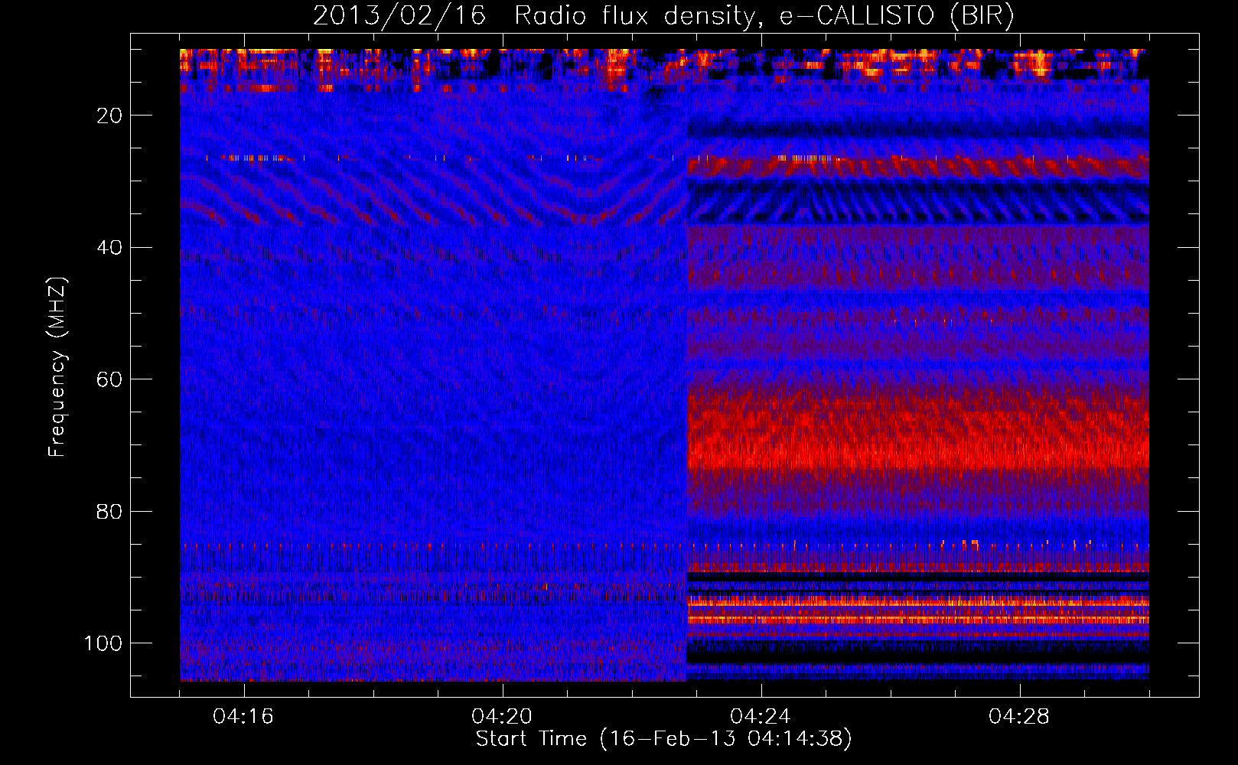Click the 60 MHz frequency tick label
The width and height of the screenshot is (1238, 765).
[x=110, y=379]
